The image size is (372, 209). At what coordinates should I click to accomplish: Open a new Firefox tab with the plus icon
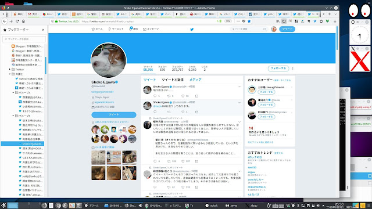click(330, 14)
